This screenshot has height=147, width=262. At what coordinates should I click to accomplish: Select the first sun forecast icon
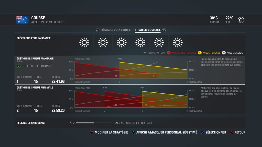pos(84,42)
